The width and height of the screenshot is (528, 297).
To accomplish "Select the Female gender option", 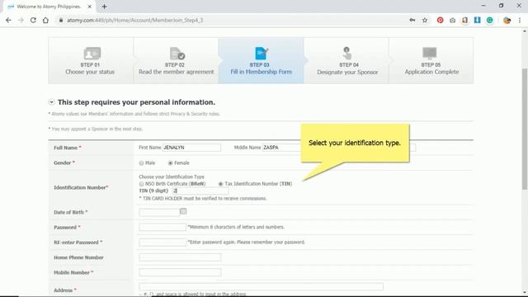I will tap(171, 163).
